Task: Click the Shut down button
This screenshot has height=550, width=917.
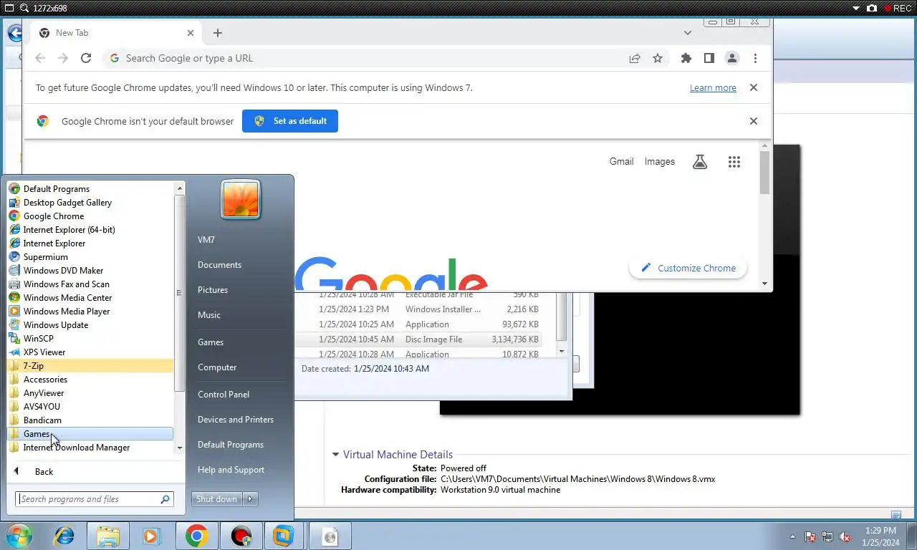Action: point(216,499)
